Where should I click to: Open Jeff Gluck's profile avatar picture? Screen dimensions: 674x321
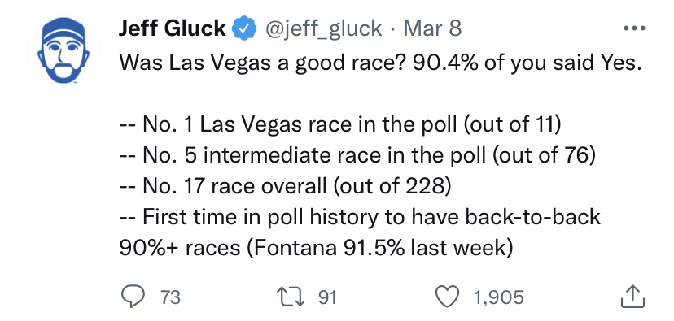(63, 50)
